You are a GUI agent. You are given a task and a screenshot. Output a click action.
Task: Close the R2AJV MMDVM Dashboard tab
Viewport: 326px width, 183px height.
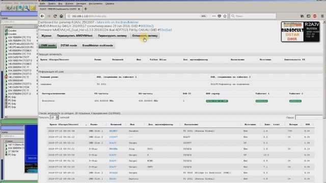click(x=79, y=9)
